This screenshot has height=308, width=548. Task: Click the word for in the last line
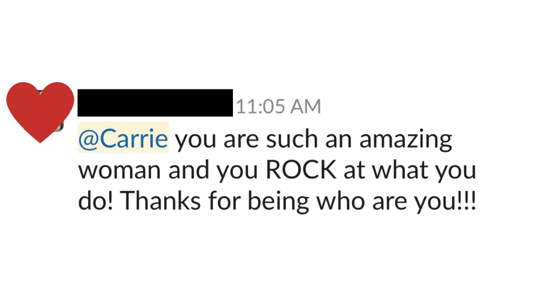(x=221, y=200)
